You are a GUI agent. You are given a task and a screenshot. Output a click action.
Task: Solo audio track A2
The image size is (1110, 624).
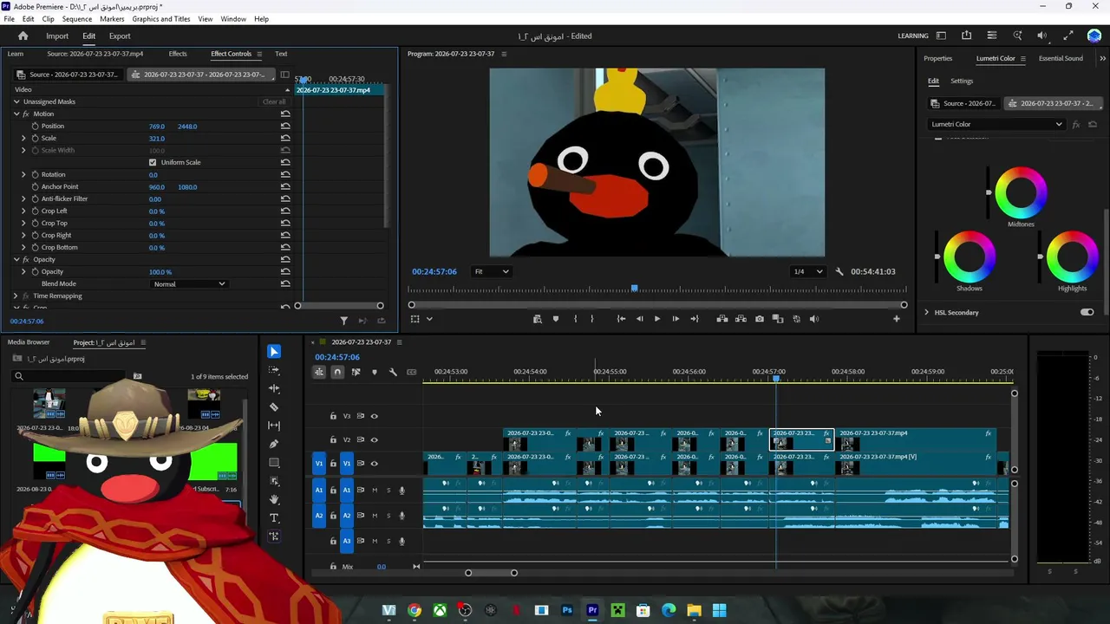tap(388, 516)
